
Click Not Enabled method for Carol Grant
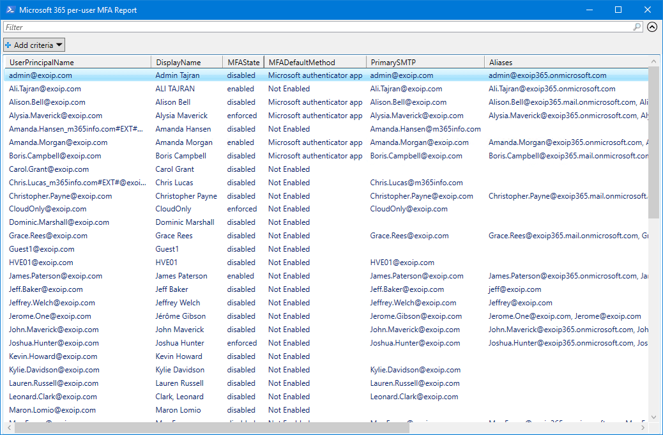point(289,169)
